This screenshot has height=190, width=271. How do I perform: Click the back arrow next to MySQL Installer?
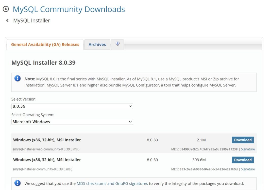point(7,20)
